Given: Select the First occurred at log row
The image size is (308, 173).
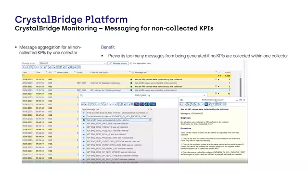Looking at the screenshot, I should [117, 113].
